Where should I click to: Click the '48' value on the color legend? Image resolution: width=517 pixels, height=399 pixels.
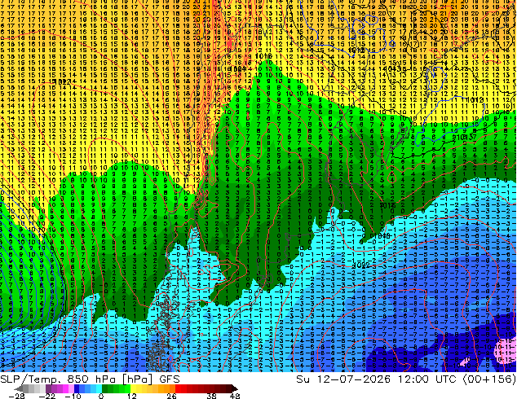click(235, 396)
